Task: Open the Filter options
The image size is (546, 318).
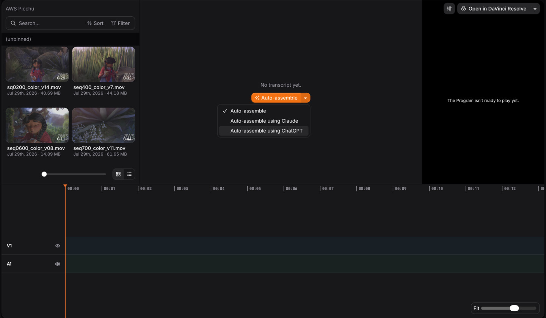Action: tap(121, 23)
